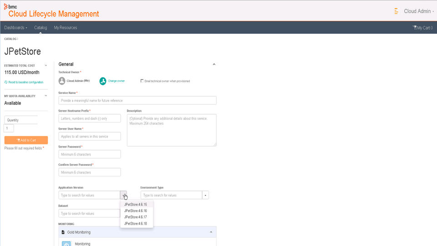Open the Cloud Admin user menu
437x246 pixels.
tap(419, 11)
